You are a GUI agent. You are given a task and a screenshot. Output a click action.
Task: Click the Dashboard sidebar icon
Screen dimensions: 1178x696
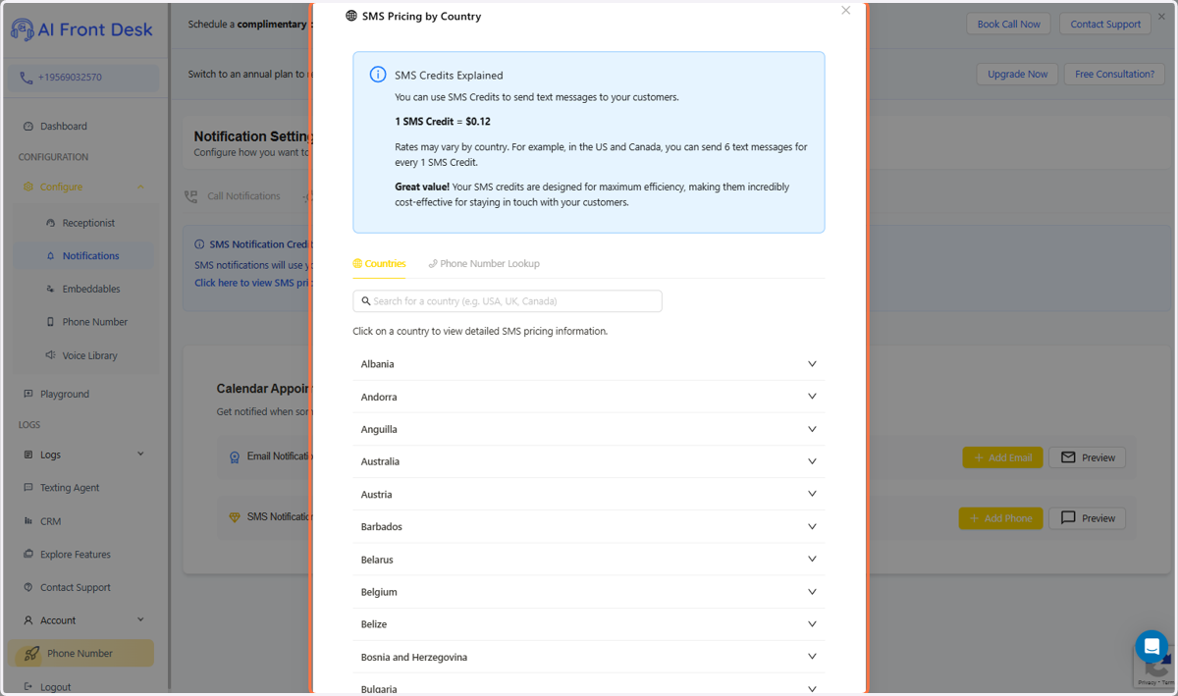point(27,127)
